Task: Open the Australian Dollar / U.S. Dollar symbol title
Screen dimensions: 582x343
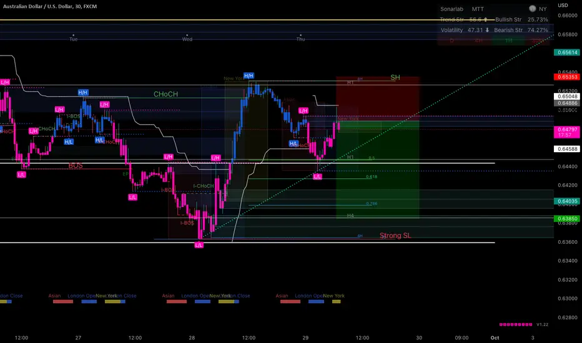Action: click(50, 6)
